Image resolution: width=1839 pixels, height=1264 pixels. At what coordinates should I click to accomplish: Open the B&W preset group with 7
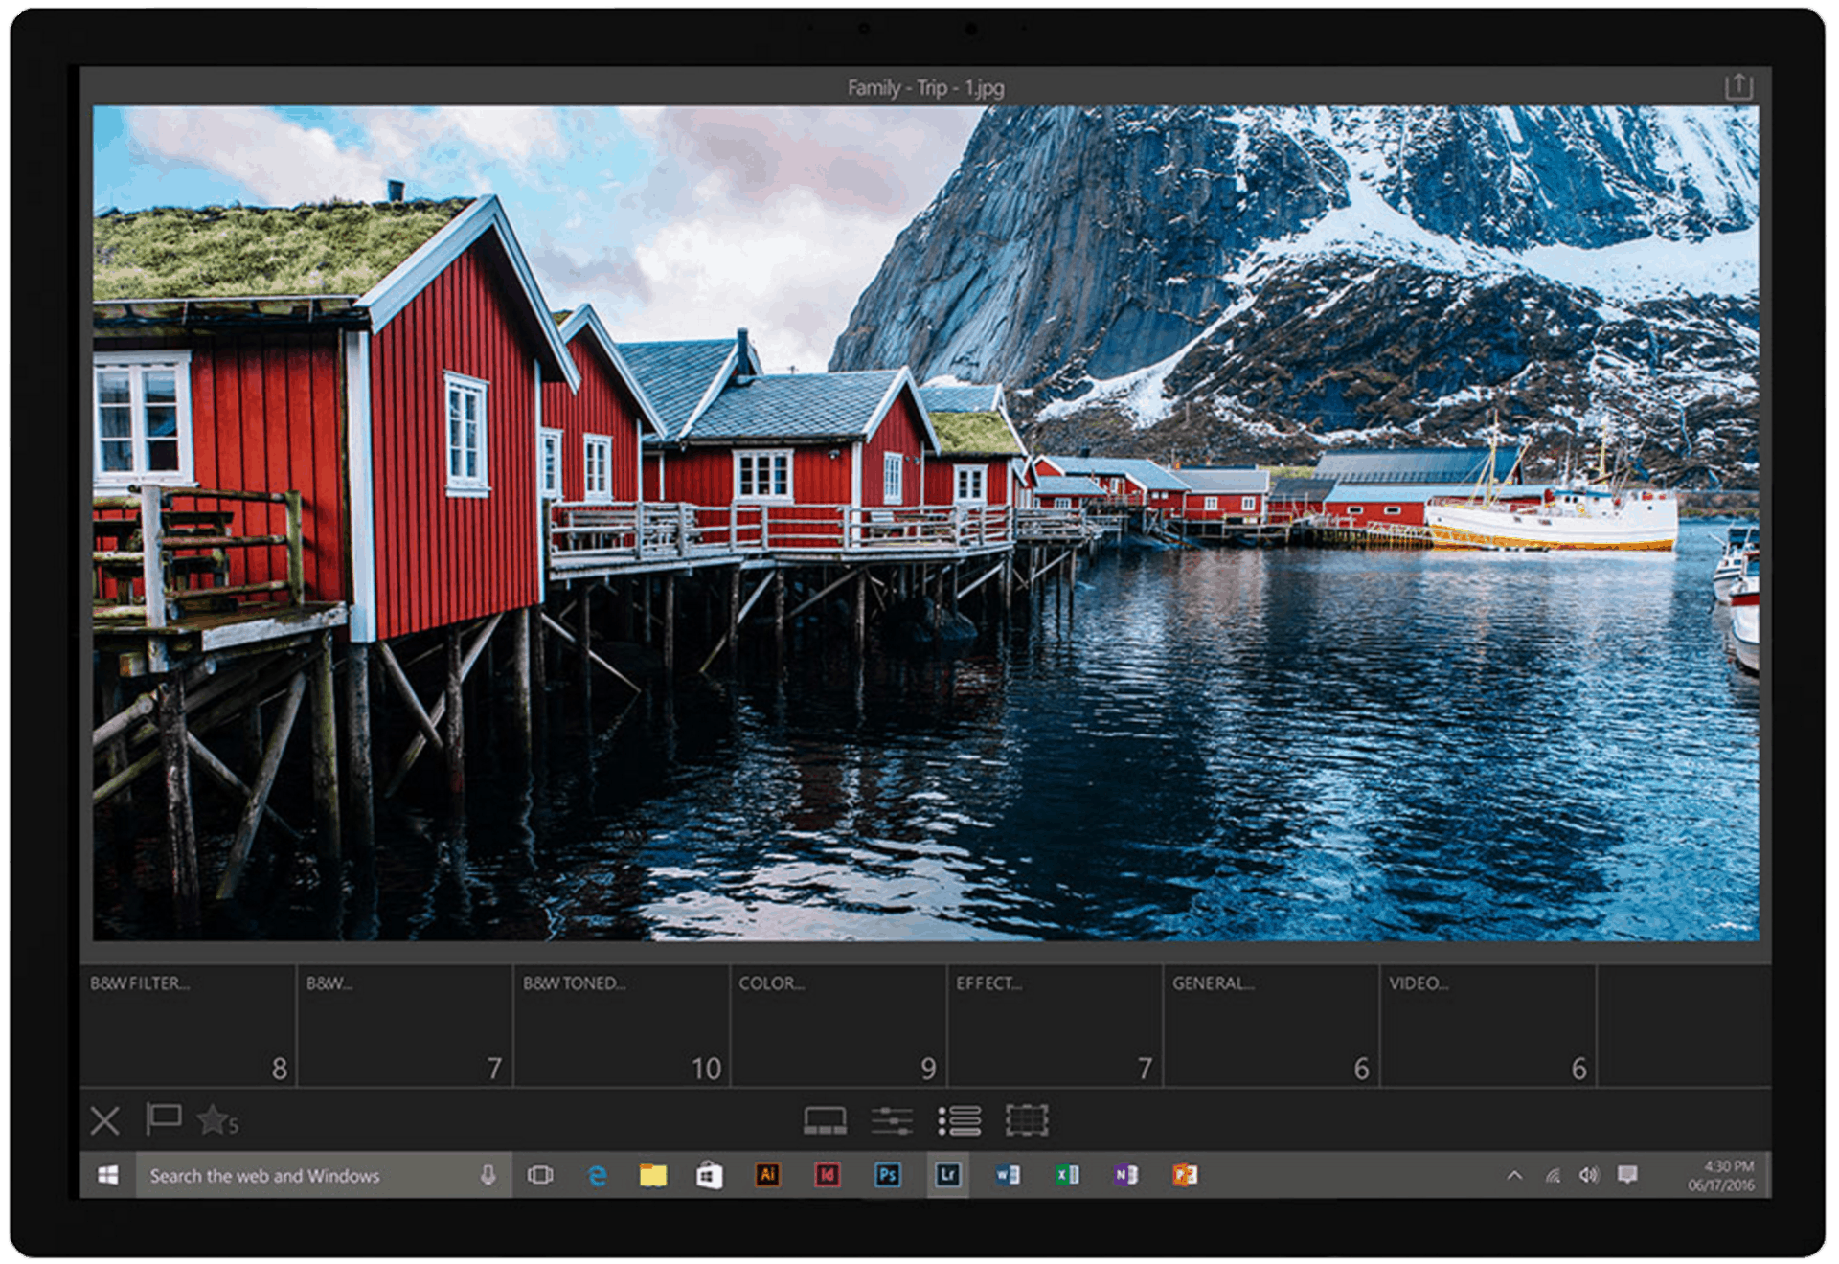click(x=404, y=1025)
